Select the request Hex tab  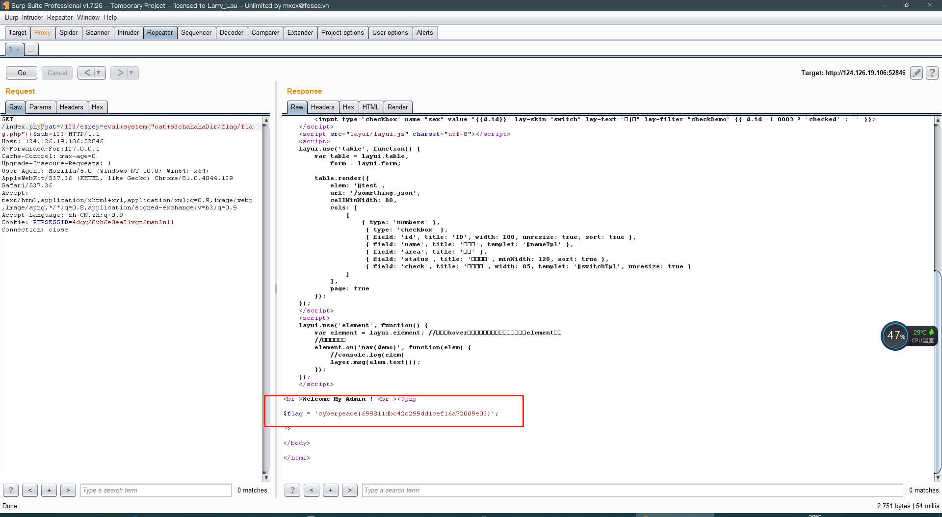[98, 107]
